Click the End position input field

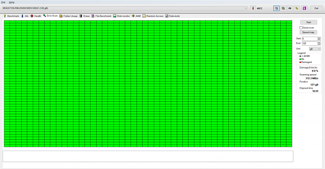(310, 43)
